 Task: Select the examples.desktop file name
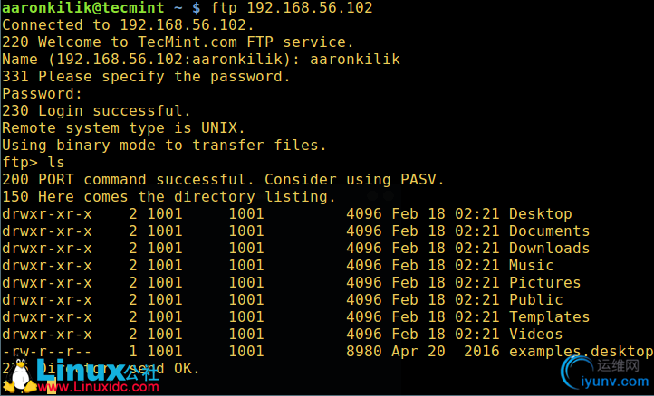(581, 352)
